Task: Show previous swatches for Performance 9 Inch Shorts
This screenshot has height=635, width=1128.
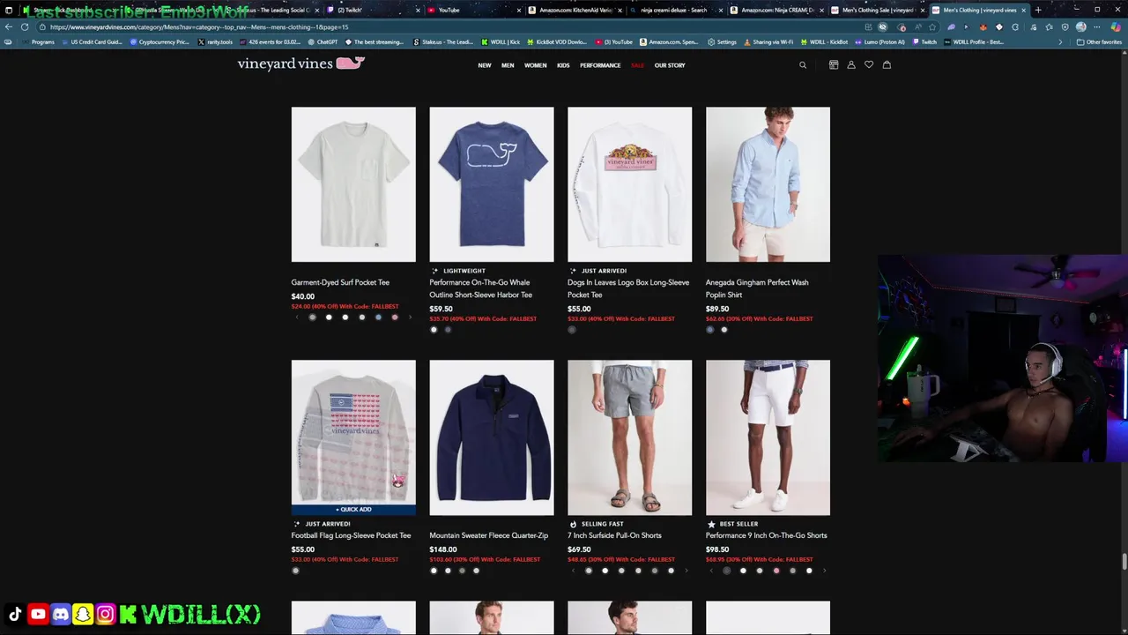Action: (711, 571)
